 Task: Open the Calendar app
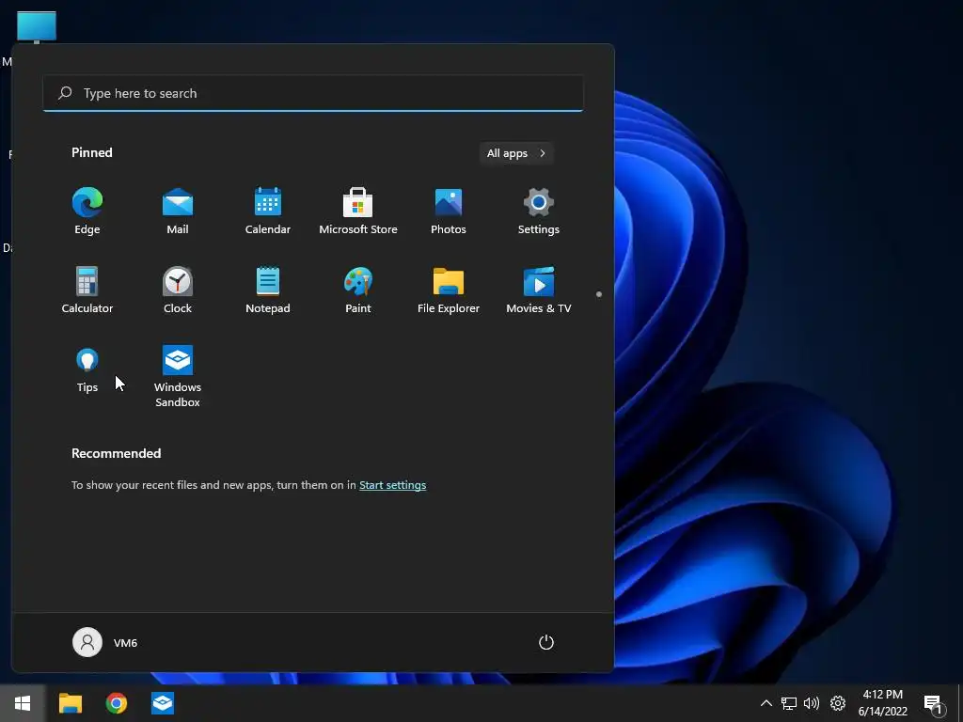(x=268, y=212)
